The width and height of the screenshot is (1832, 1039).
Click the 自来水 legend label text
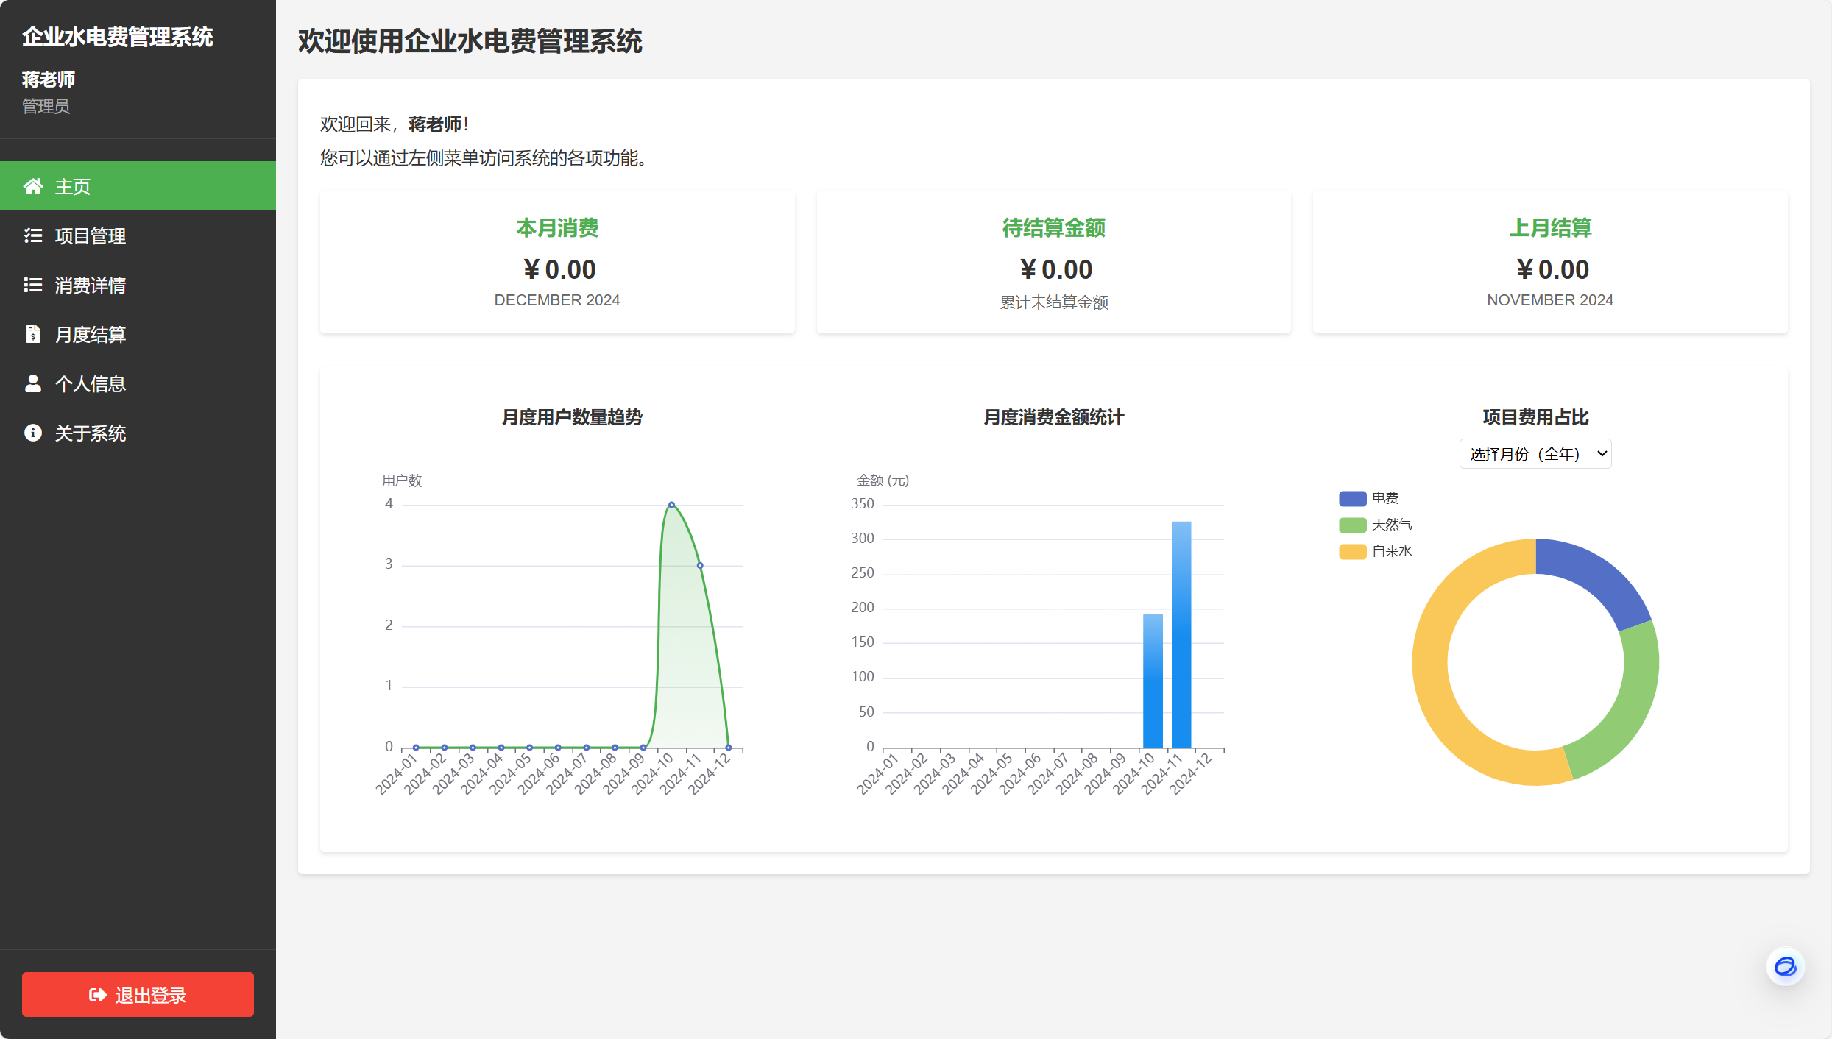point(1392,551)
